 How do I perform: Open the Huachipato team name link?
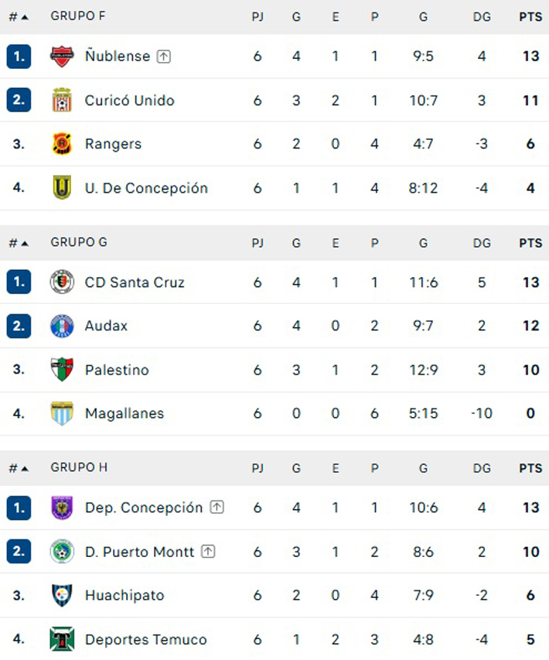(x=124, y=595)
